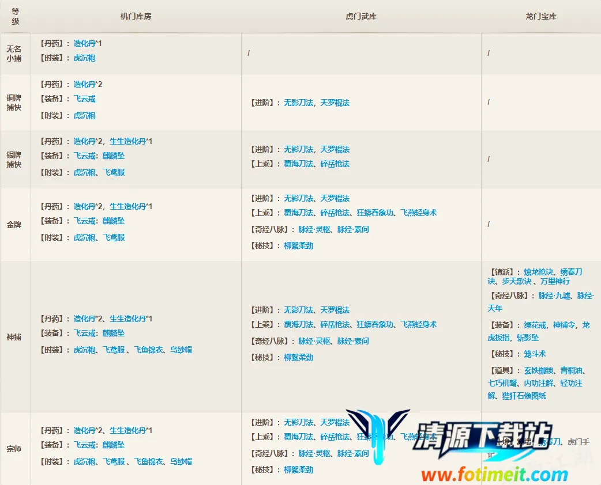Viewport: 601px width, 485px height.
Task: Open 飞鱼锦衣 in the 神捕 row
Action: [x=148, y=350]
